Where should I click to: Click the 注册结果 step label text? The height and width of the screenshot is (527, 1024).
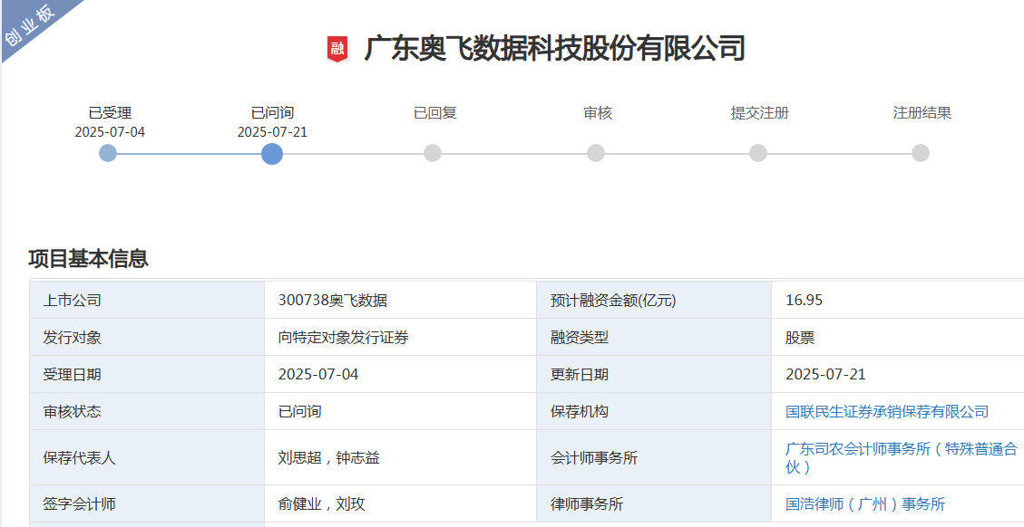[922, 113]
